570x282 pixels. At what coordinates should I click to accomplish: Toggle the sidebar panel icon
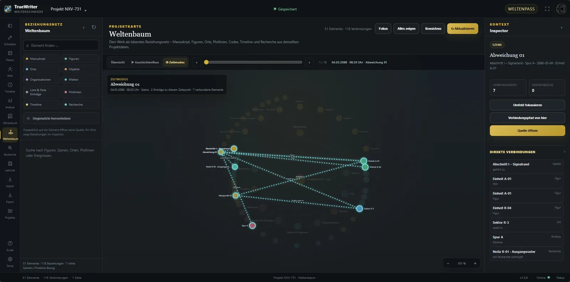[x=10, y=26]
